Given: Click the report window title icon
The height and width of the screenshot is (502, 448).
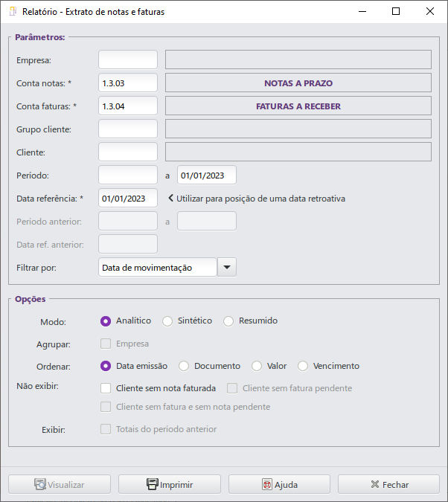Looking at the screenshot, I should (13, 12).
